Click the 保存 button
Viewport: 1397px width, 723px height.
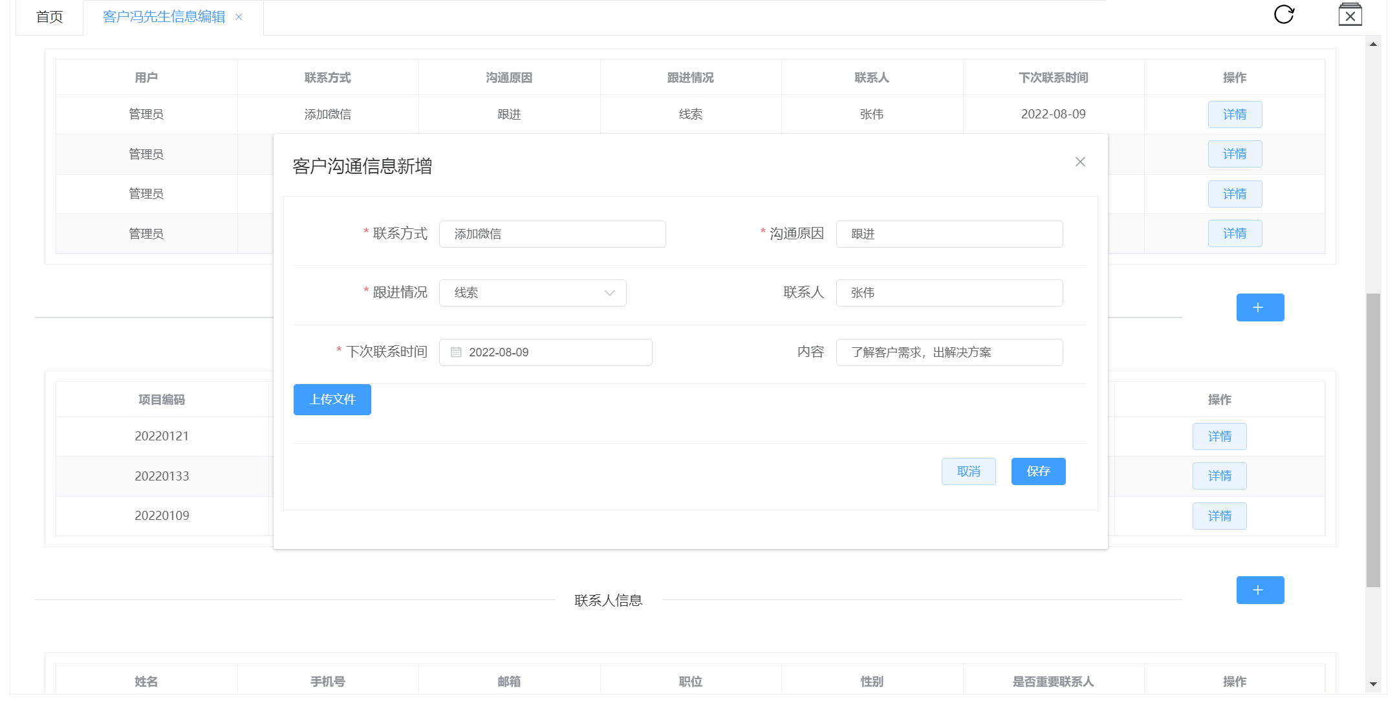coord(1038,471)
